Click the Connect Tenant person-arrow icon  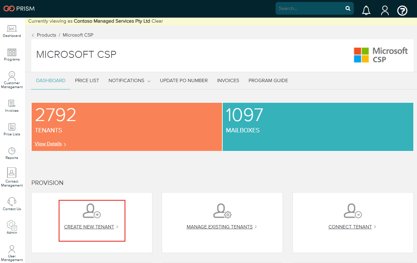(x=353, y=211)
